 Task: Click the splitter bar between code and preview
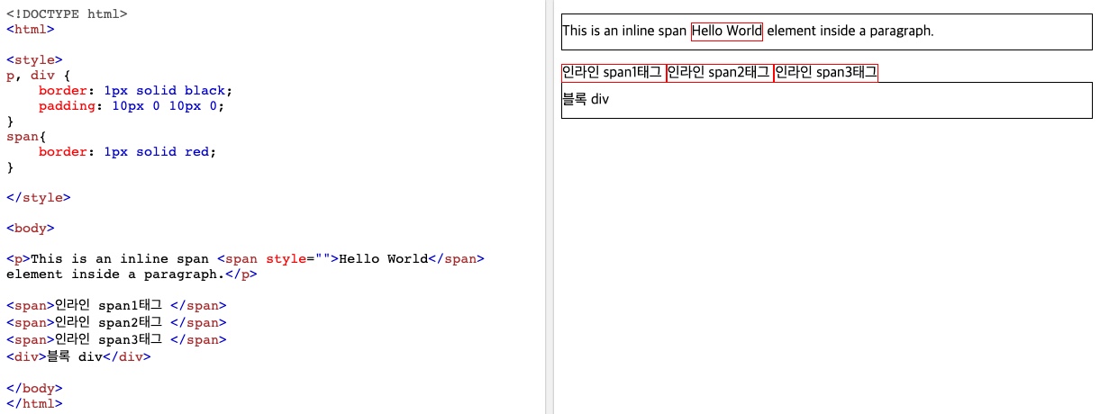pos(550,207)
